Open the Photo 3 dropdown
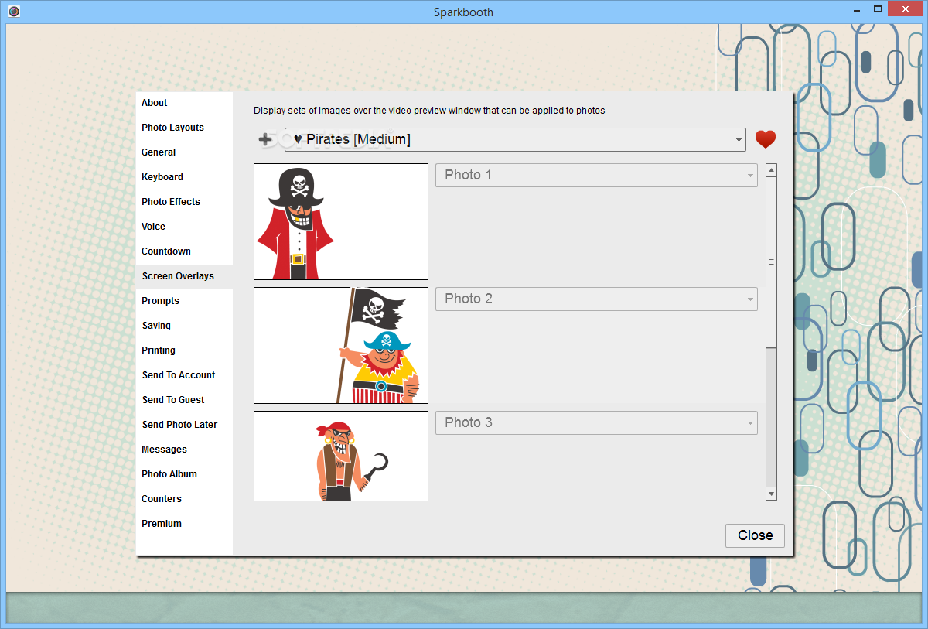Image resolution: width=928 pixels, height=629 pixels. tap(596, 422)
